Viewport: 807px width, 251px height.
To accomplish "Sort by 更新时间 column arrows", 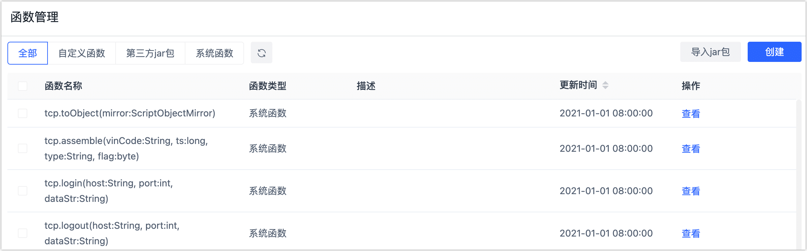I will (605, 85).
